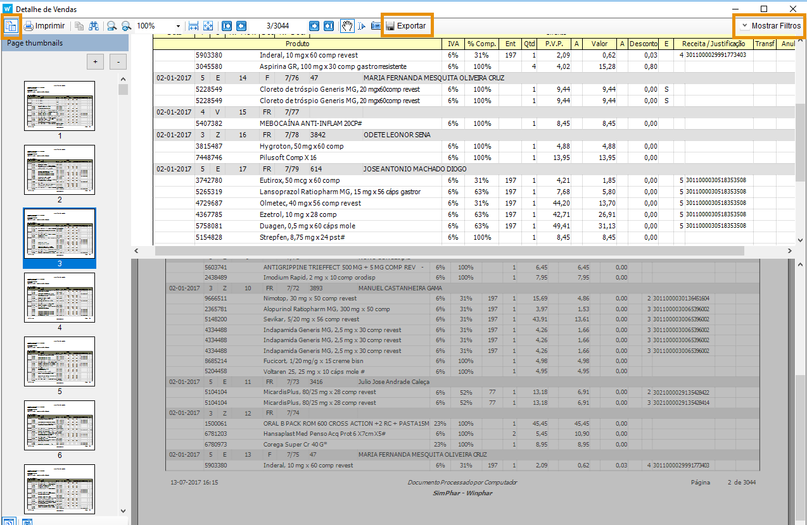Screen dimensions: 807x525
Task: Open page 5 thumbnail
Action: tap(60, 361)
